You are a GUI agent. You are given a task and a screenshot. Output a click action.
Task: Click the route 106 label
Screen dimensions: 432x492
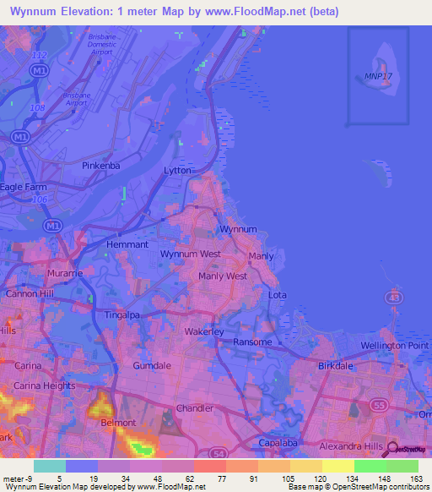(40, 200)
